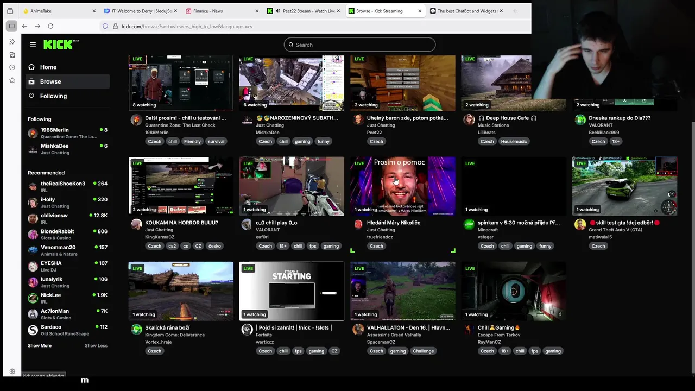Switch to the AnimeTake tab
The height and width of the screenshot is (391, 695).
point(59,11)
